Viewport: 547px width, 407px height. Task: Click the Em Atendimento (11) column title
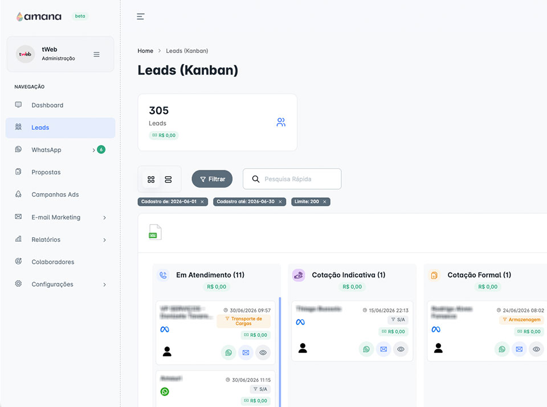tap(210, 275)
